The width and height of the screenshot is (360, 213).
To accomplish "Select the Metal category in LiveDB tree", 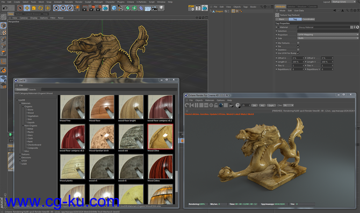I will pos(30,129).
